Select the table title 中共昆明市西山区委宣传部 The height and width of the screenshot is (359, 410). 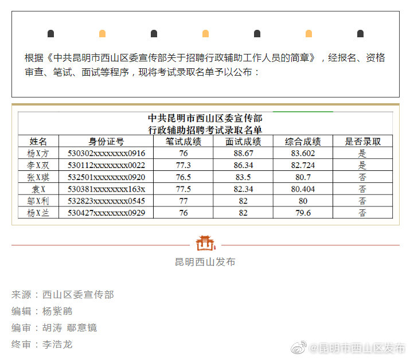tap(205, 118)
